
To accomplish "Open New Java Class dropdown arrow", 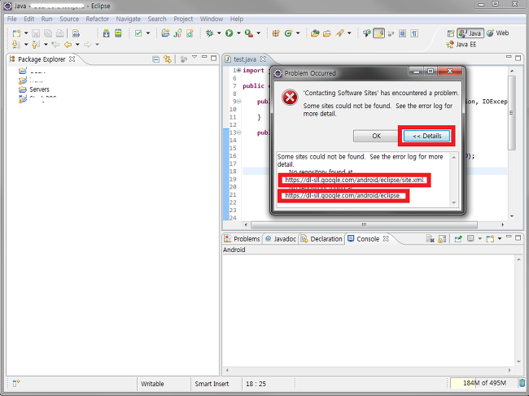I will (298, 33).
